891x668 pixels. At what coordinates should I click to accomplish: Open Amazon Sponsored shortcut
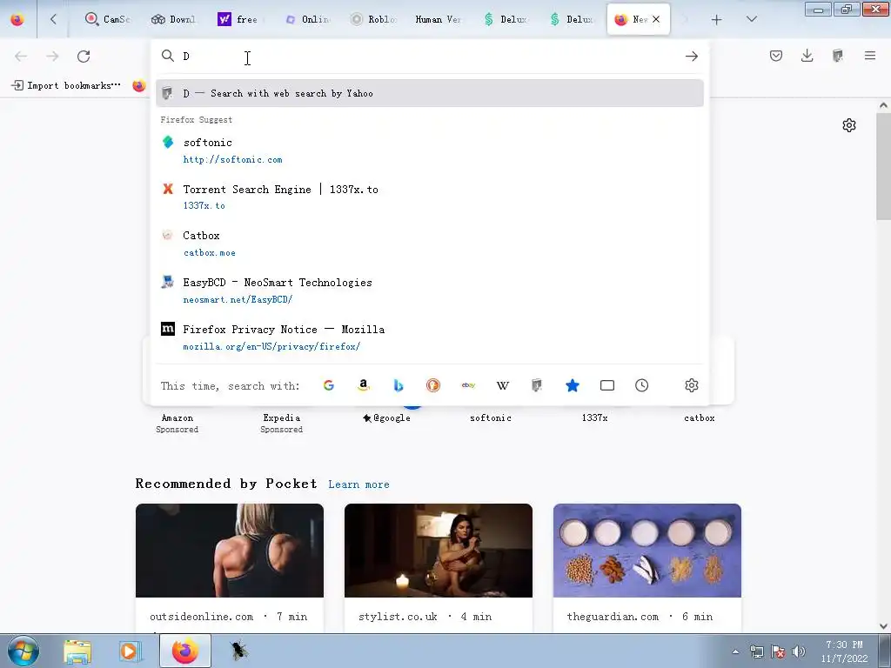pyautogui.click(x=178, y=423)
